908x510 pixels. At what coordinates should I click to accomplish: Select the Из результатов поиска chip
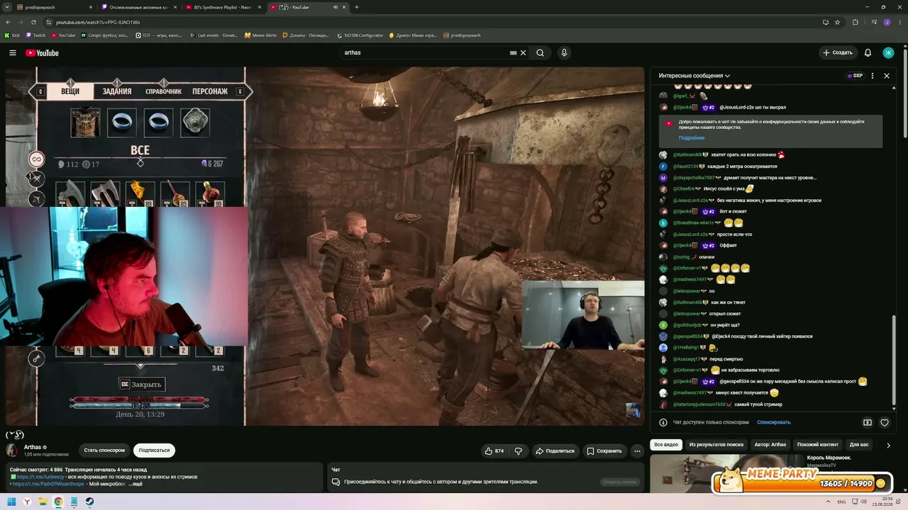point(716,445)
